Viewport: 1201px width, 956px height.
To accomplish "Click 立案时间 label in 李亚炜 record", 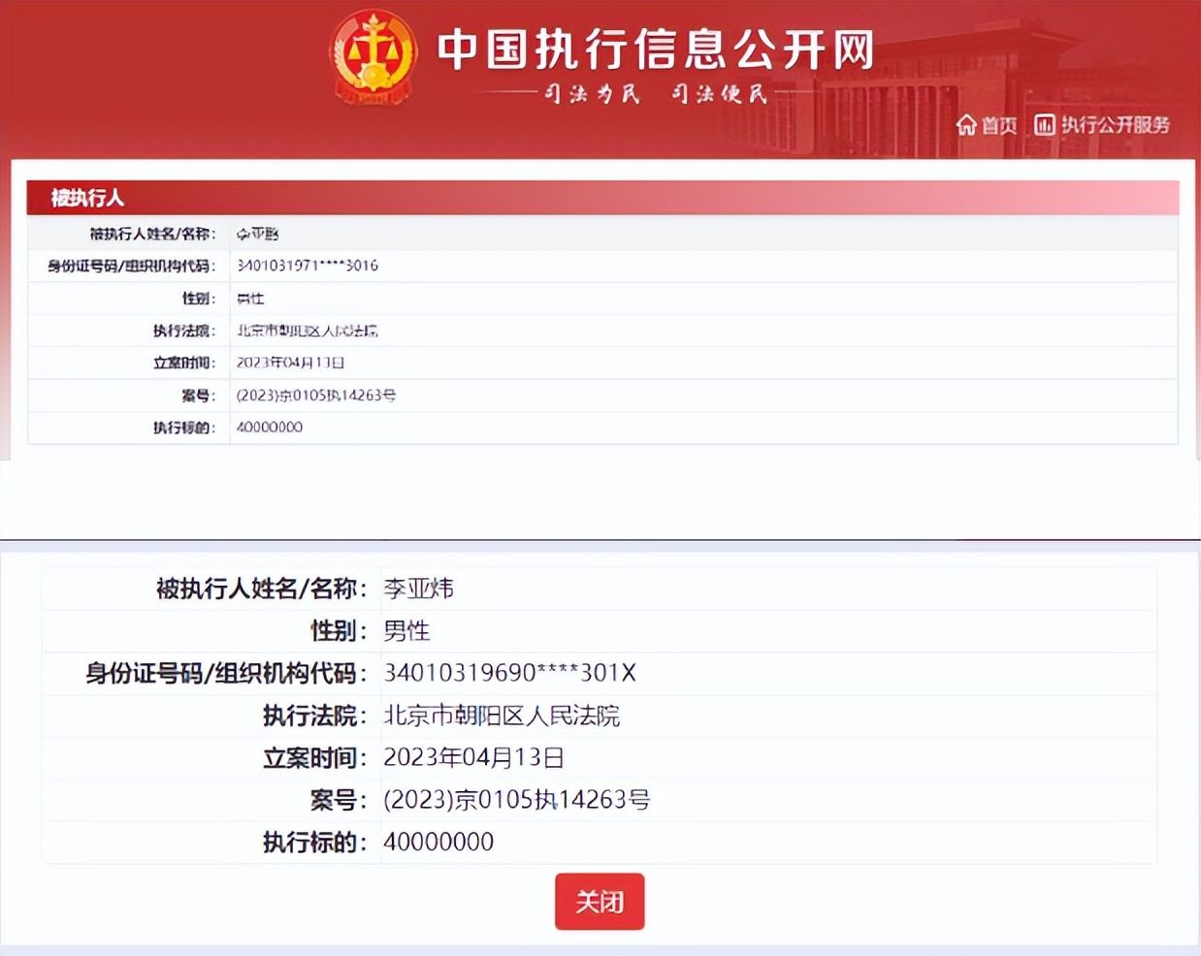I will pyautogui.click(x=315, y=757).
